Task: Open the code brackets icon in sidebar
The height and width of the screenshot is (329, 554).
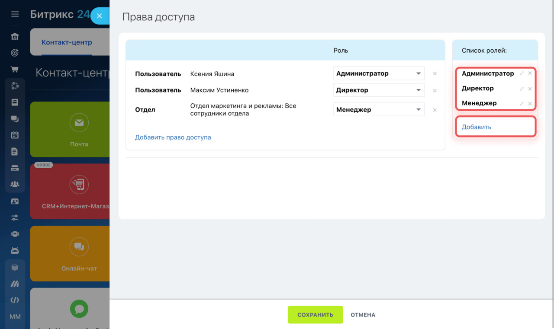Action: 15,300
